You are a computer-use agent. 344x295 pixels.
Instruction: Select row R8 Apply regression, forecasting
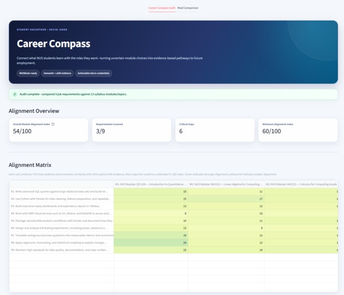pos(61,242)
